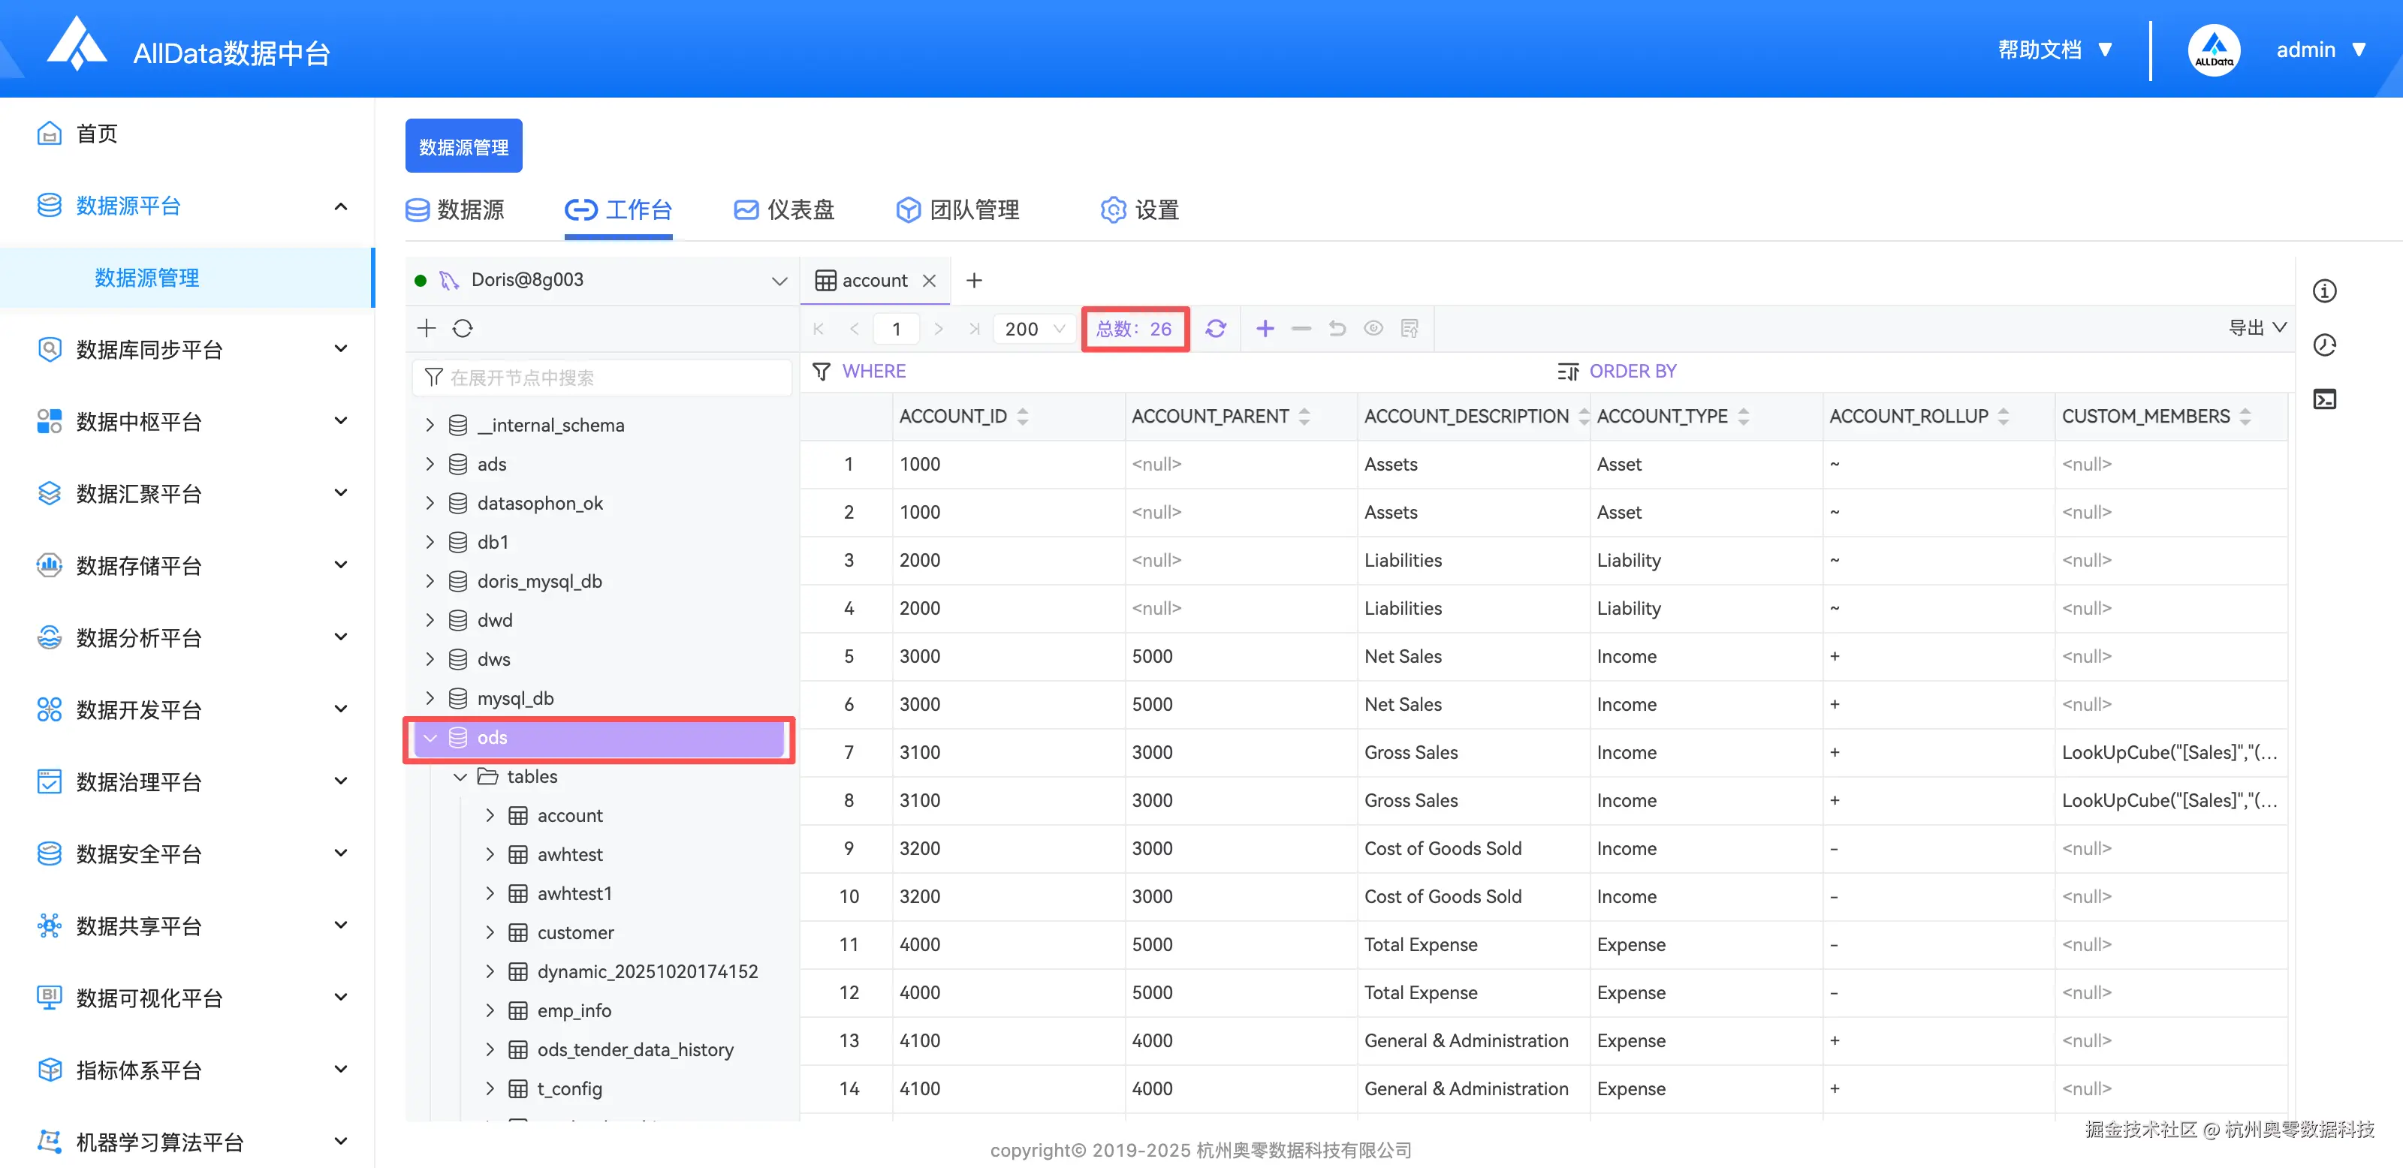This screenshot has width=2403, height=1168.
Task: Sort by ACCOUNT_ROLLUP column
Action: click(2003, 417)
